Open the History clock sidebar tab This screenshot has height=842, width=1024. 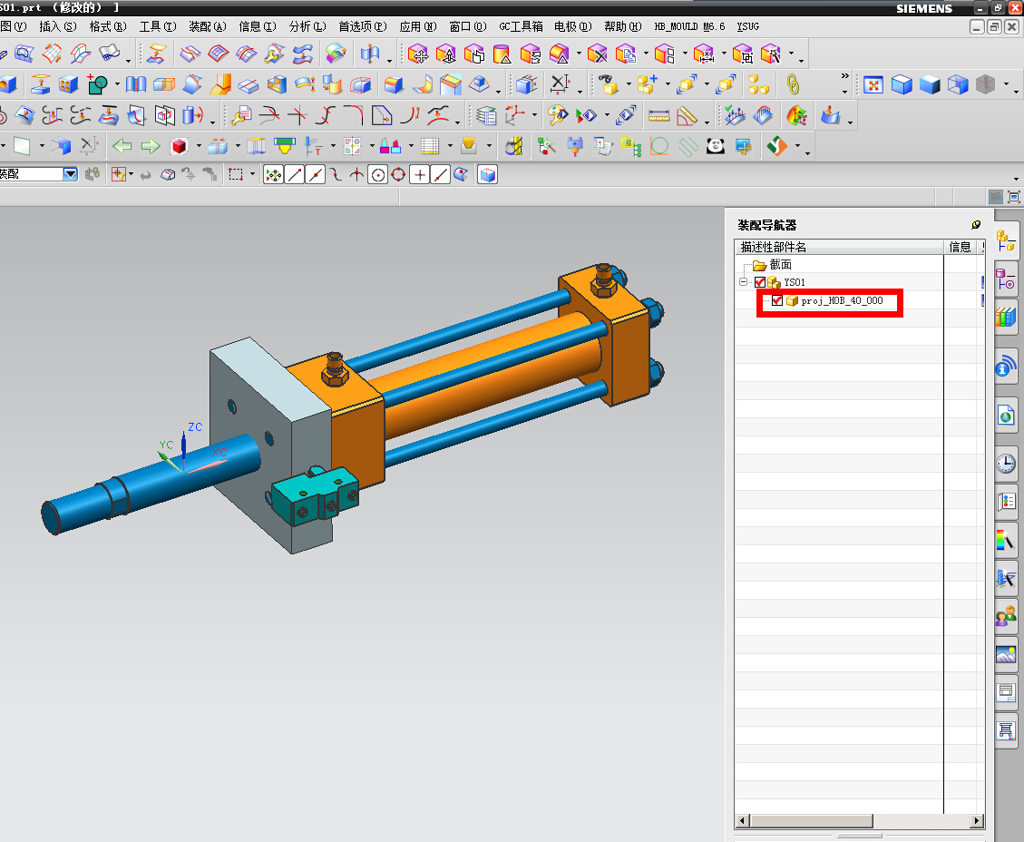1005,464
